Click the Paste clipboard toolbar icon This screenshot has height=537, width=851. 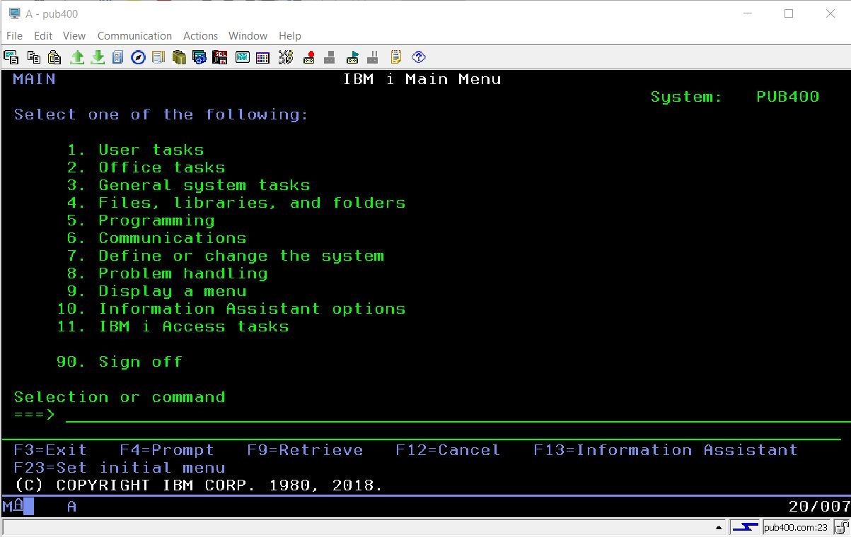tap(54, 57)
